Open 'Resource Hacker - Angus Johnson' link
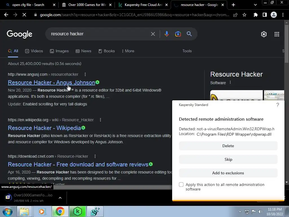The width and height of the screenshot is (289, 217). coord(51,83)
